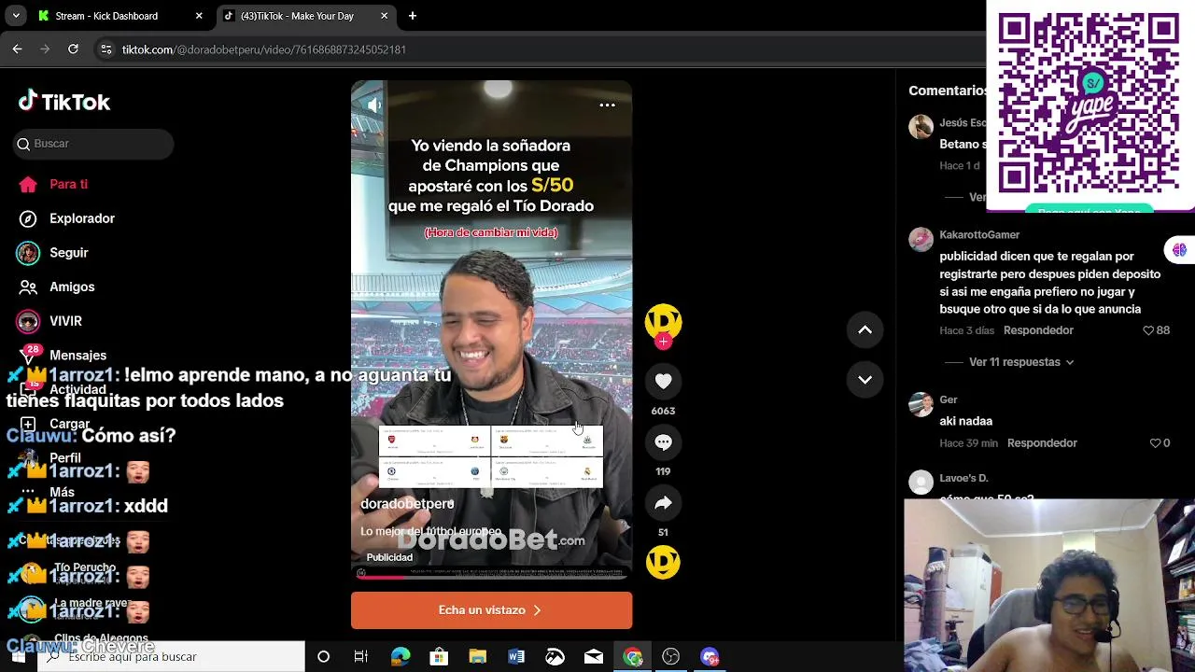Image resolution: width=1195 pixels, height=672 pixels.
Task: Expand Ver 11 respuestas replies
Action: (x=1021, y=362)
